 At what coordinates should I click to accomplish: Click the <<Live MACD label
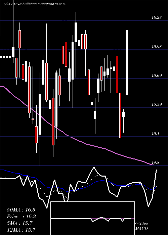tap(141, 226)
